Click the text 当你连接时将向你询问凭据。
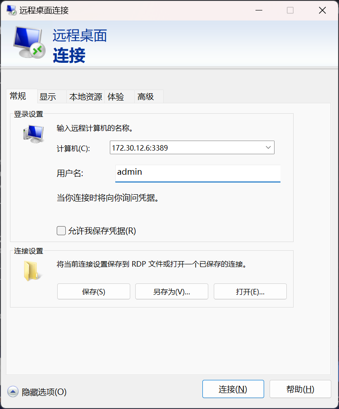 [108, 198]
